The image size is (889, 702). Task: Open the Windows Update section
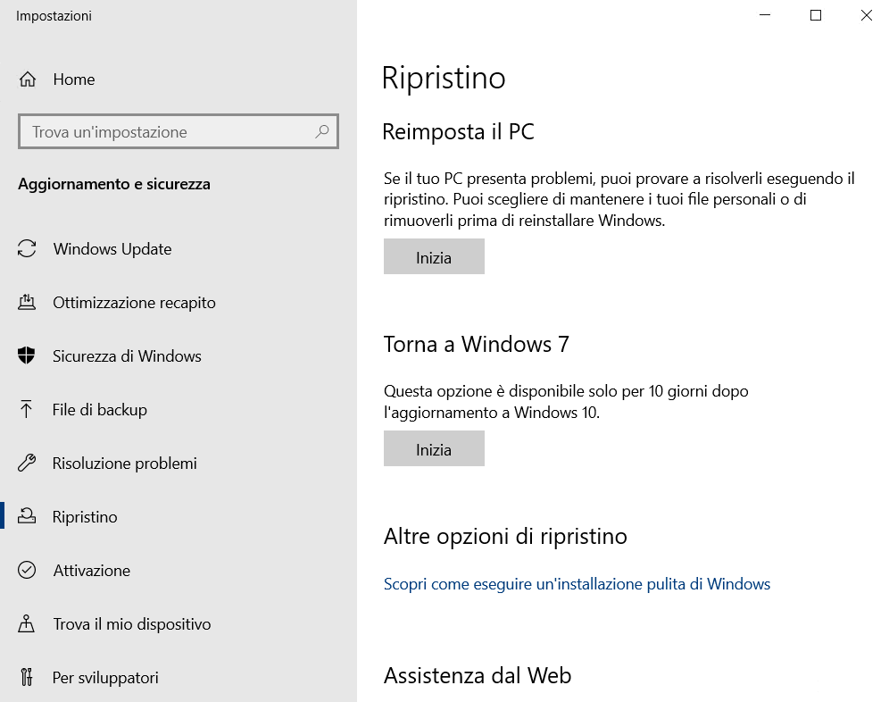112,249
